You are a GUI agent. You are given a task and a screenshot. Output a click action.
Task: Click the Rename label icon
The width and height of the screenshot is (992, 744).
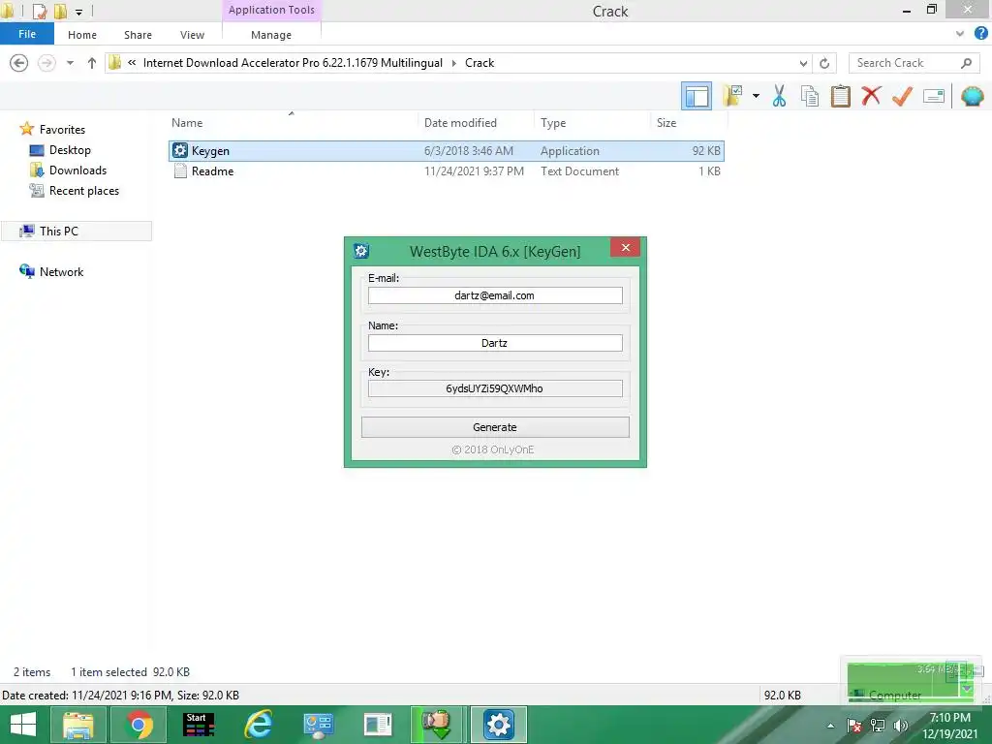coord(934,96)
